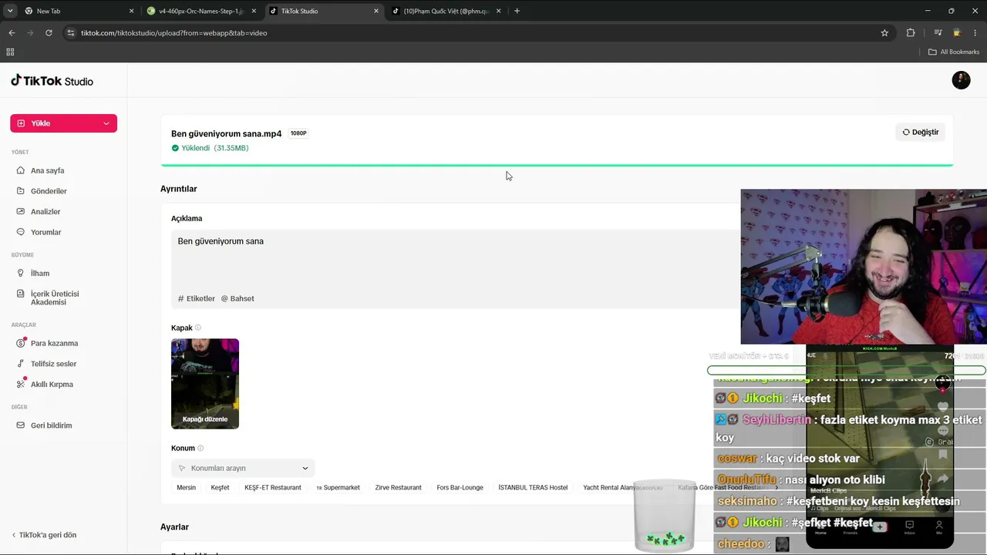Open the profile avatar menu

[x=961, y=80]
